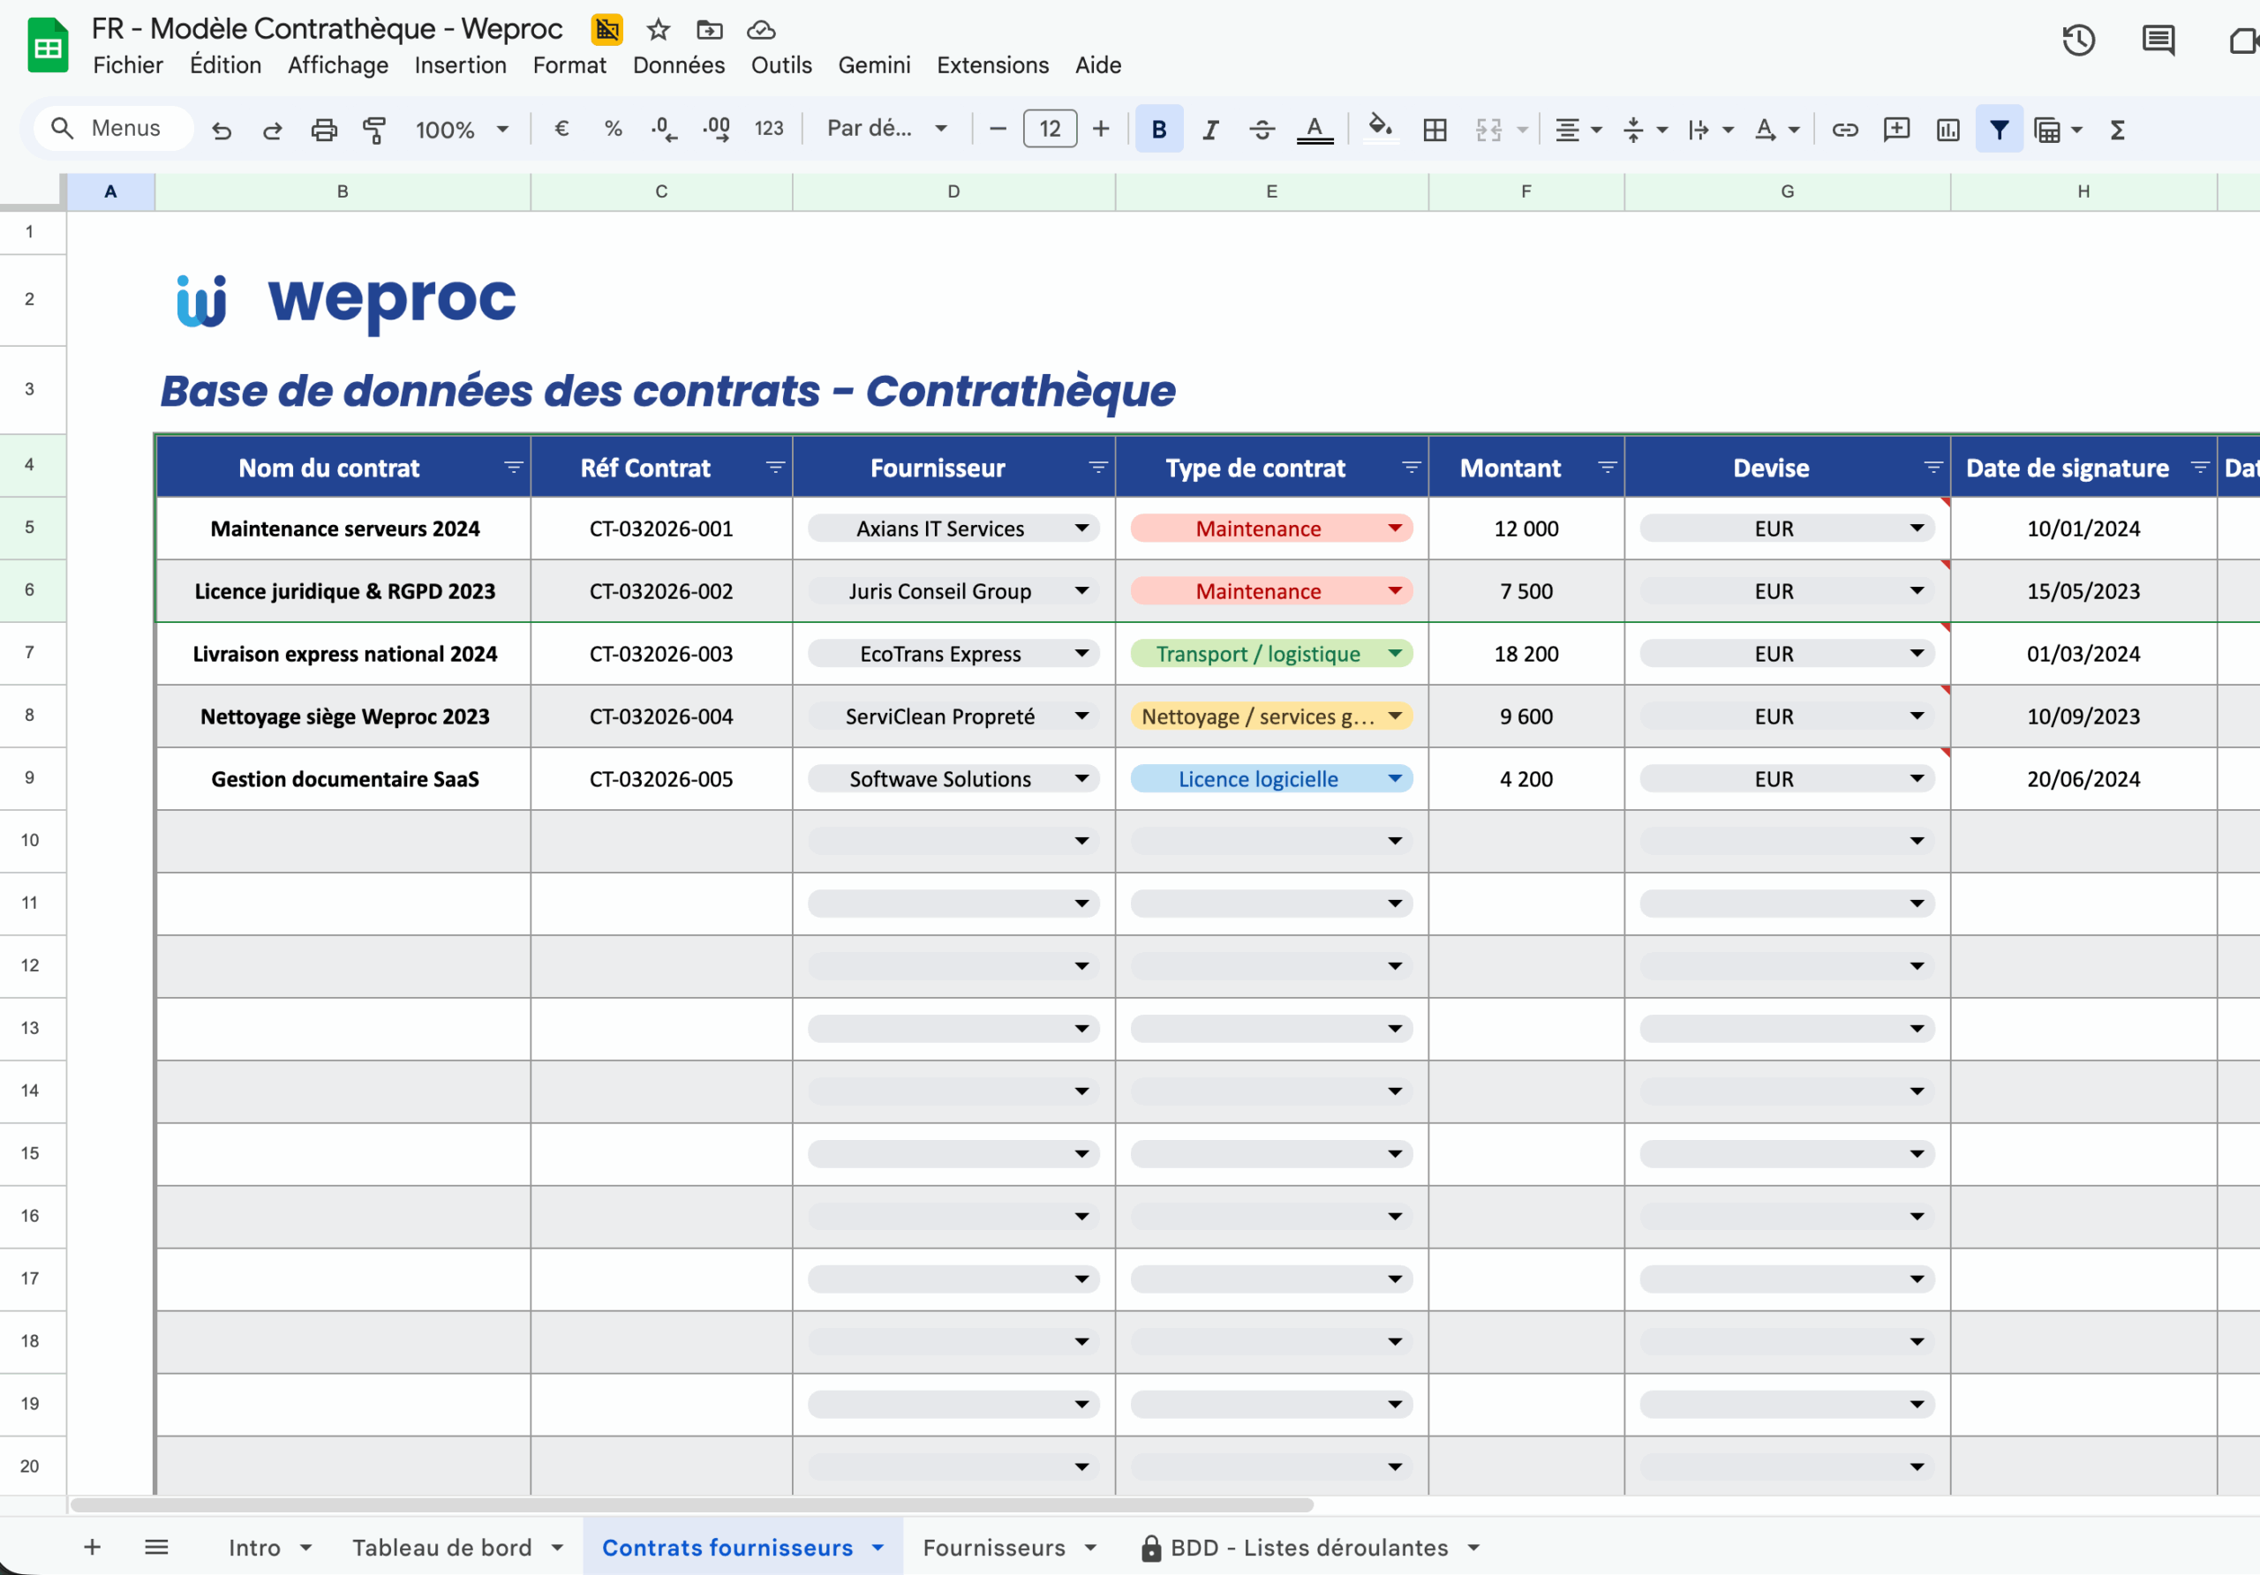Open the text color picker
Image resolution: width=2260 pixels, height=1575 pixels.
1315,129
